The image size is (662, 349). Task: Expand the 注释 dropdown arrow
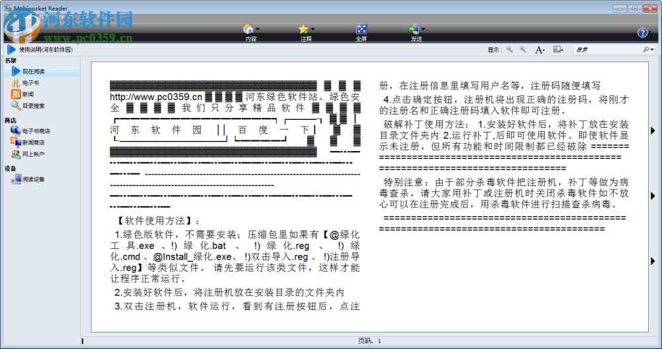(x=313, y=29)
